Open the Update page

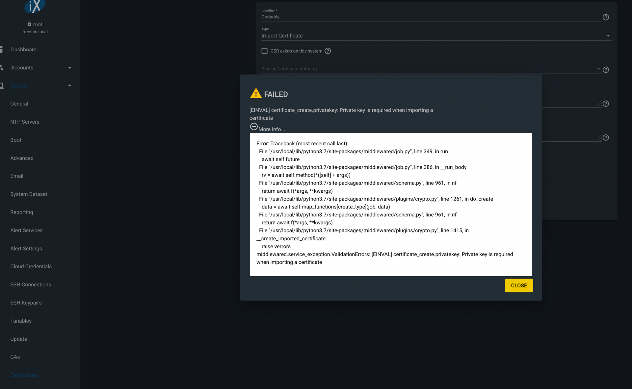[18, 339]
